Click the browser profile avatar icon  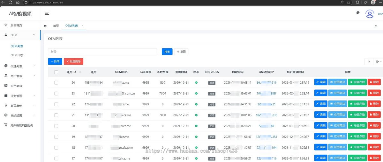coord(373,2)
